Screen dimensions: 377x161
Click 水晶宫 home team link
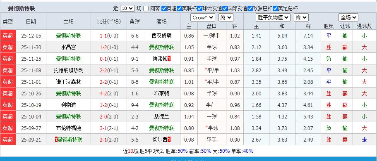(x=69, y=47)
